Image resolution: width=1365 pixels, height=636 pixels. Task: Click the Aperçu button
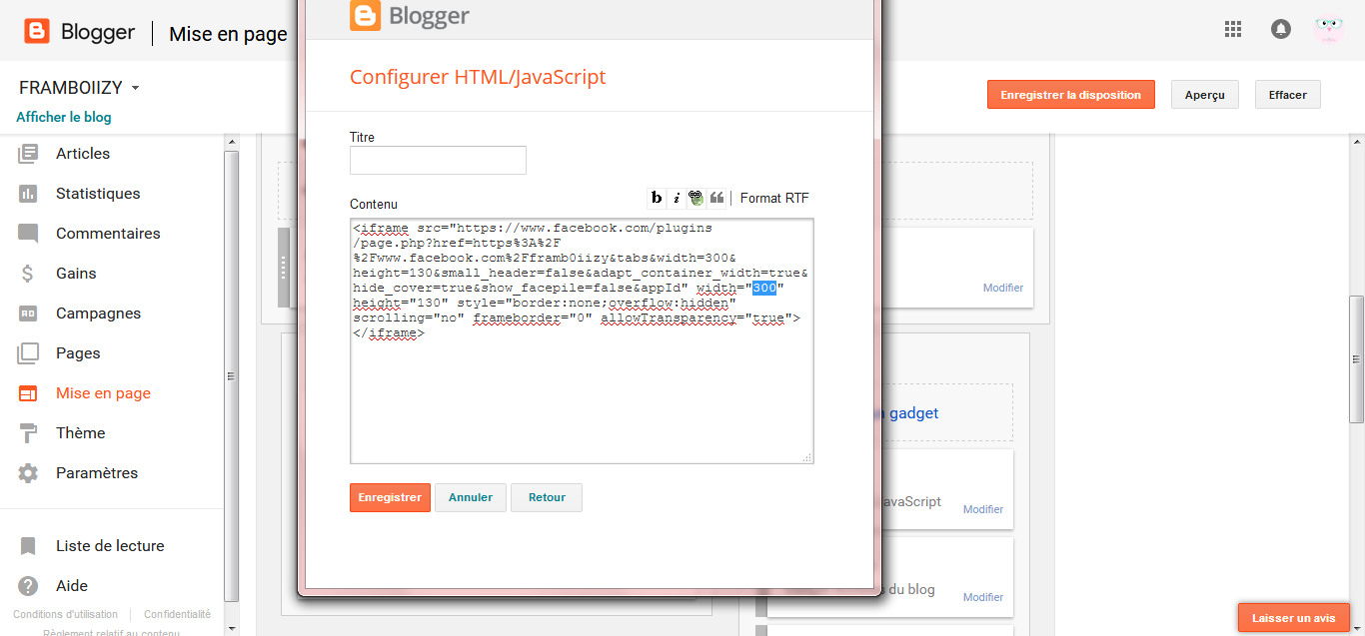(1205, 95)
